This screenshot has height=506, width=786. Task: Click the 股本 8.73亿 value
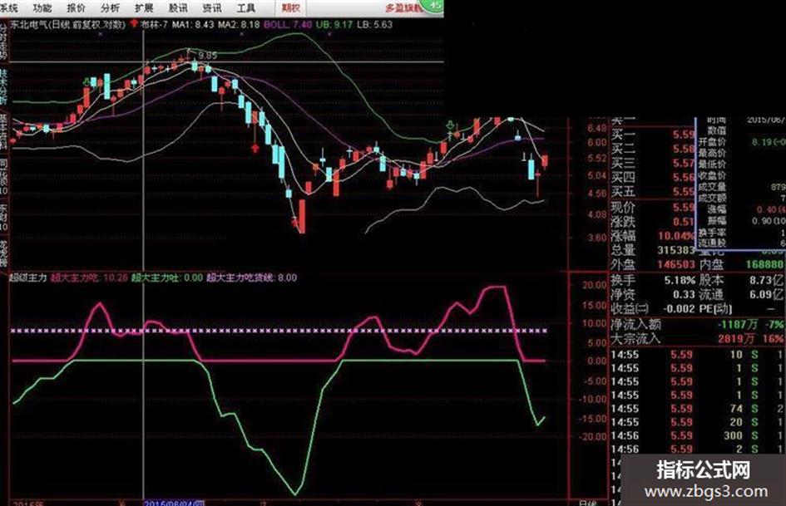pos(766,280)
